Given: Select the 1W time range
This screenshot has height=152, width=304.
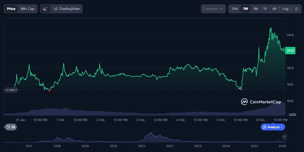Looking at the screenshot, I should [245, 9].
